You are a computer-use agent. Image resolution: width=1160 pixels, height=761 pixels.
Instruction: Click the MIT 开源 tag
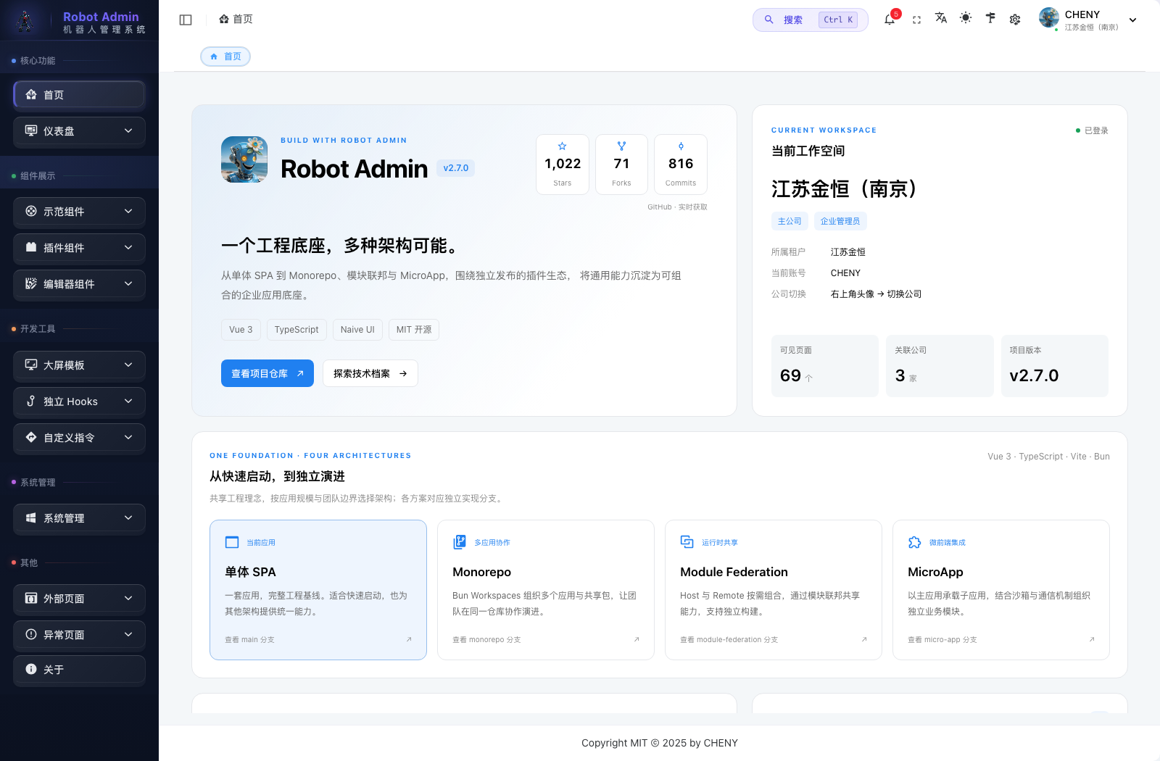point(414,330)
